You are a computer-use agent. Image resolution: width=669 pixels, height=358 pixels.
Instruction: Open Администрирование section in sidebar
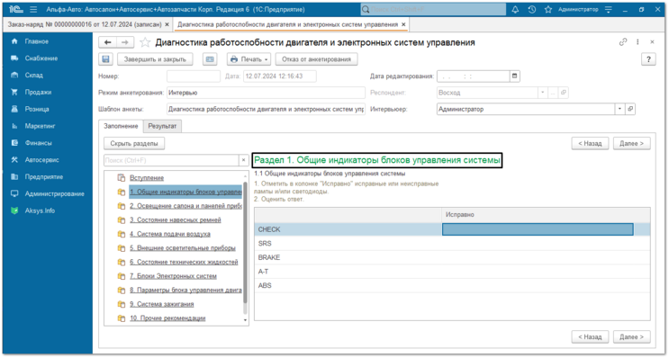(55, 194)
